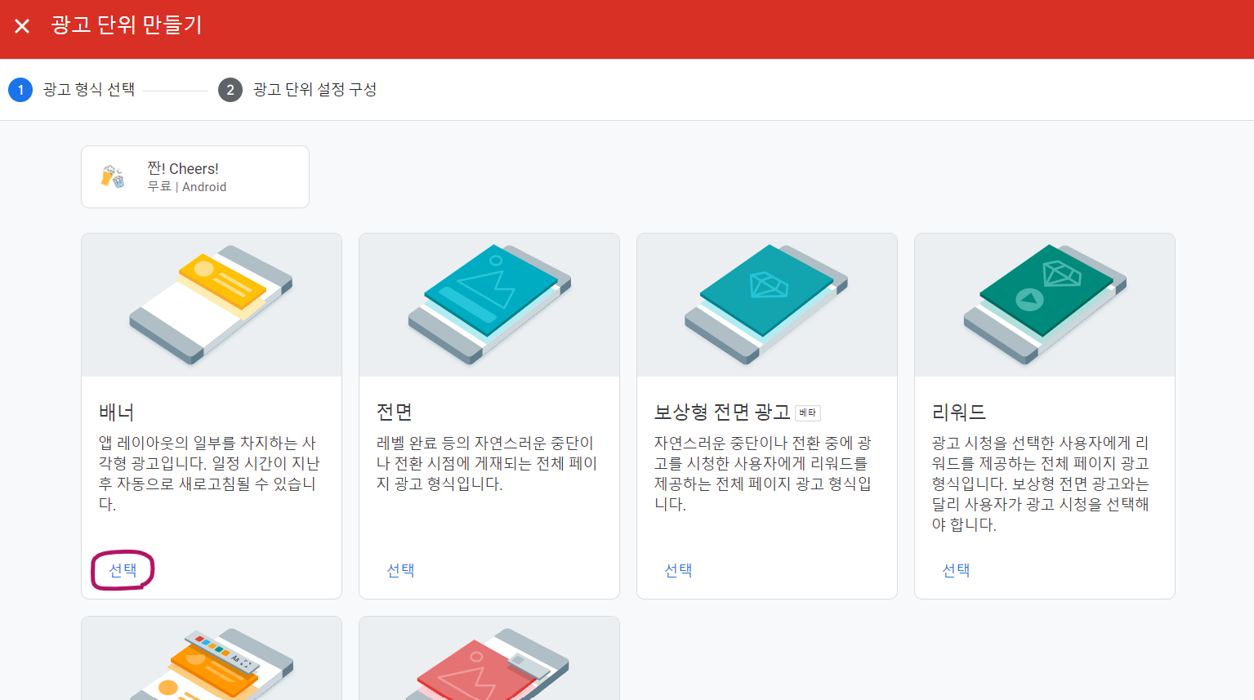Click the 전면 card title
1254x700 pixels.
[394, 412]
